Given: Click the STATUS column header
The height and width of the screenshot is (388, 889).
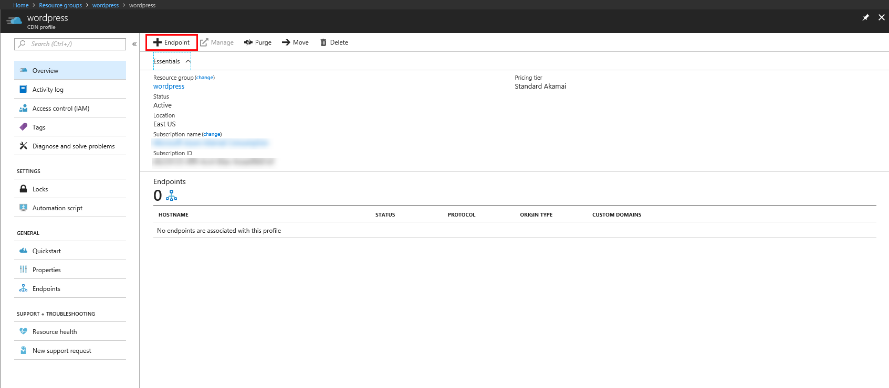Looking at the screenshot, I should 385,215.
